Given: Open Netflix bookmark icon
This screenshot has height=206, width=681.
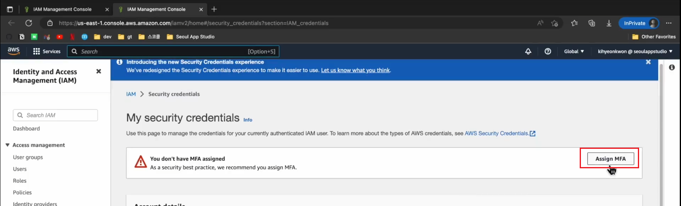Looking at the screenshot, I should tap(72, 36).
